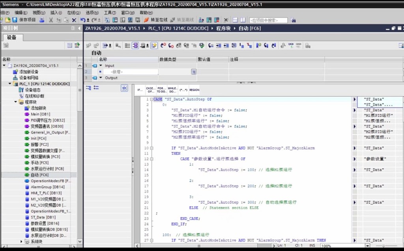
Task: Click the binoculars search icon
Action: 293,20
